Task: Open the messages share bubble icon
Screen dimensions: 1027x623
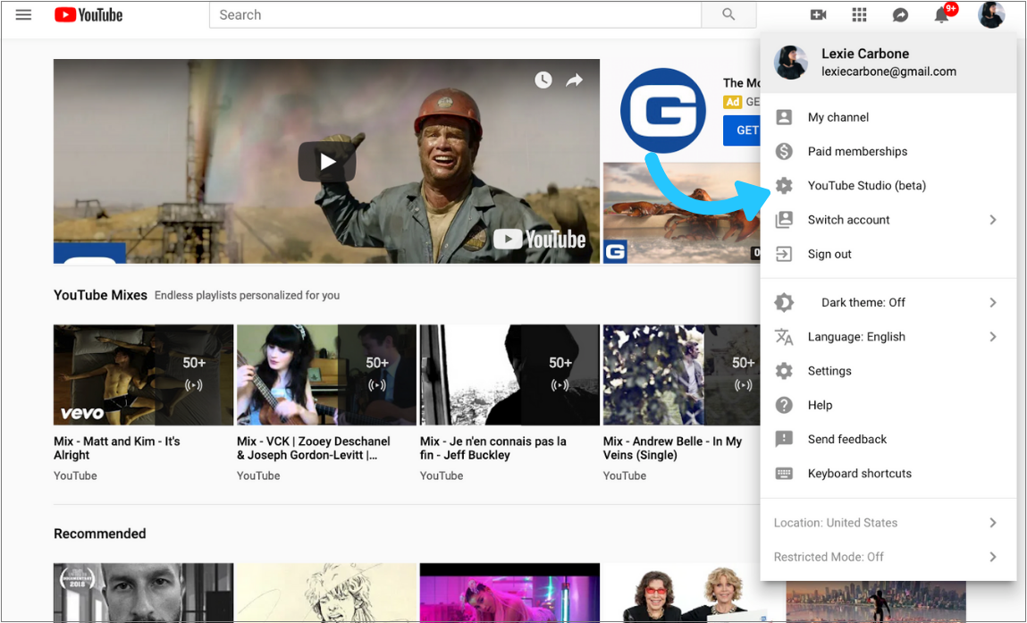Action: pos(901,14)
